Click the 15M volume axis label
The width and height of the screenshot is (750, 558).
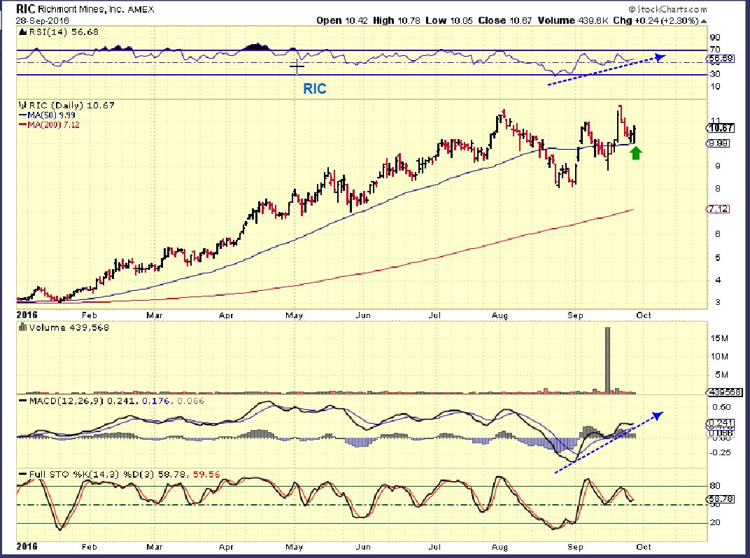[x=719, y=338]
